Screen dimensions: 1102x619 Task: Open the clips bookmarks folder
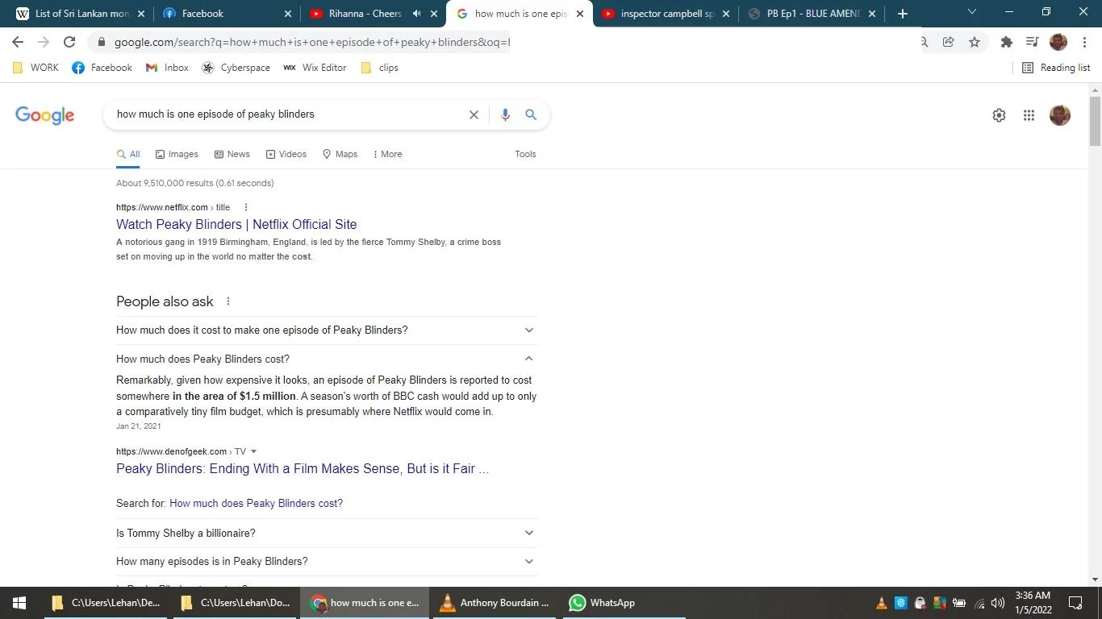tap(379, 68)
